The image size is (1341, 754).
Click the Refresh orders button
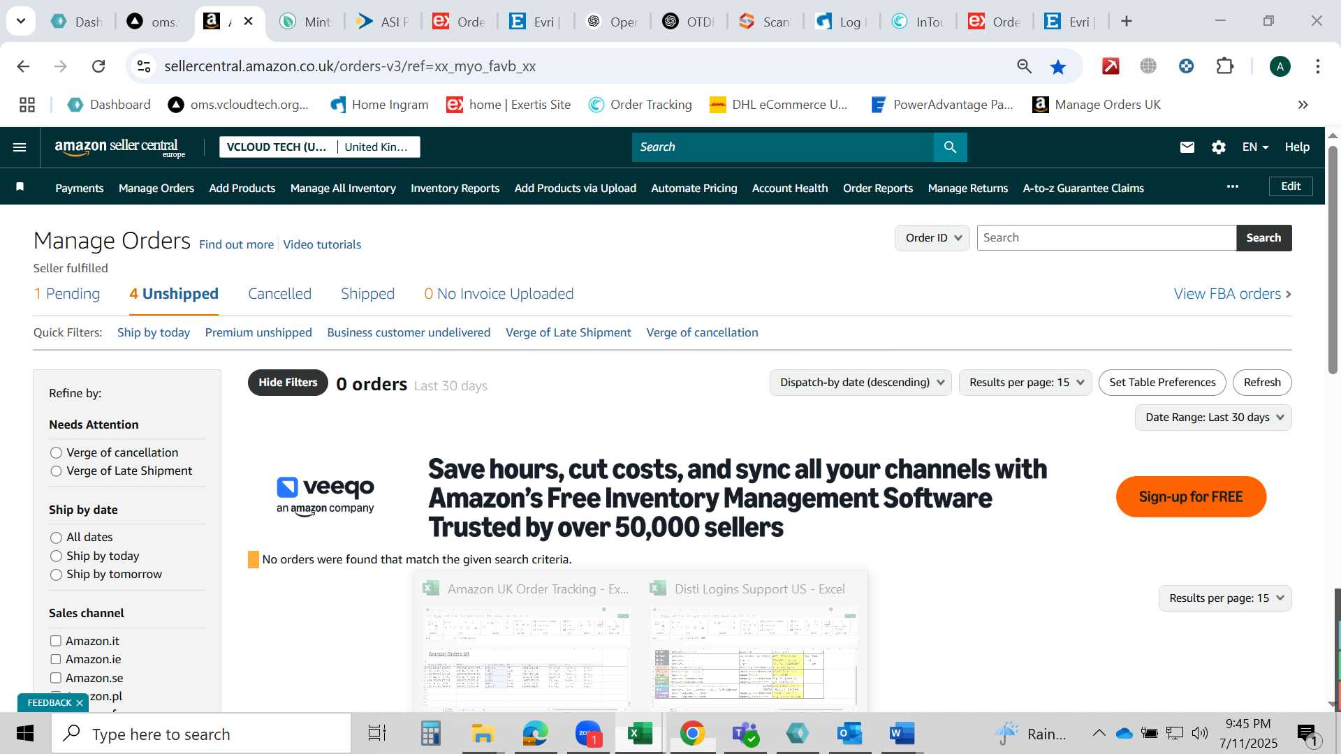tap(1262, 383)
